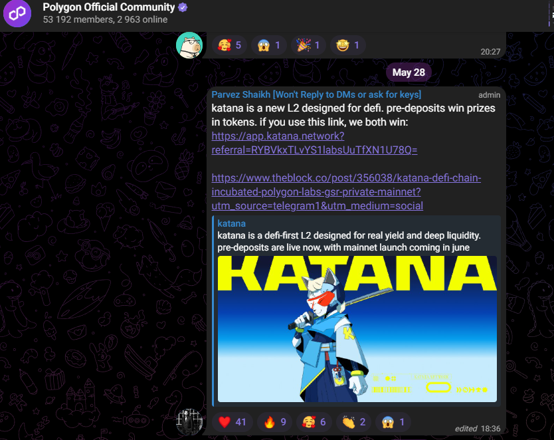Toggle the star-struck reaction with count 1
This screenshot has width=554, height=440.
coord(348,45)
